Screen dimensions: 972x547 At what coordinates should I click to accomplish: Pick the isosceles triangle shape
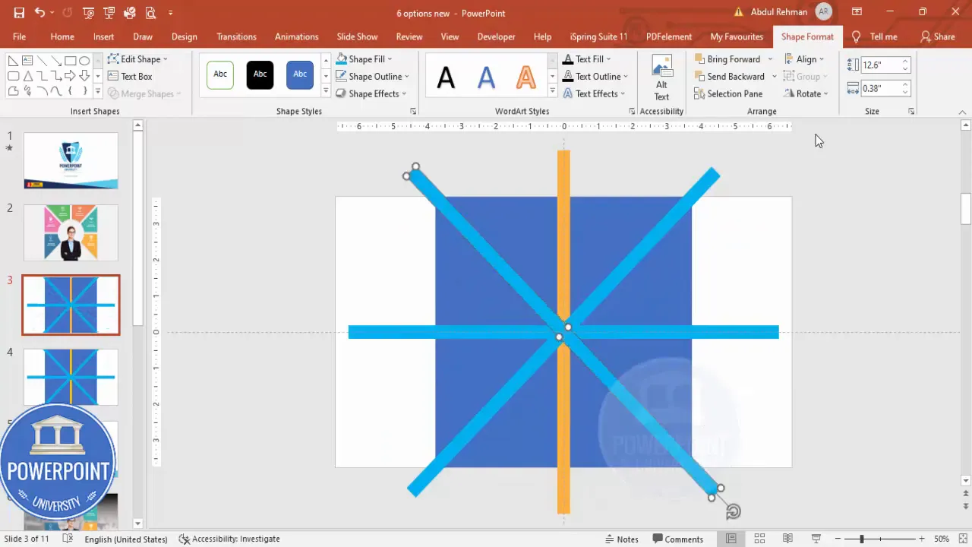pyautogui.click(x=27, y=76)
